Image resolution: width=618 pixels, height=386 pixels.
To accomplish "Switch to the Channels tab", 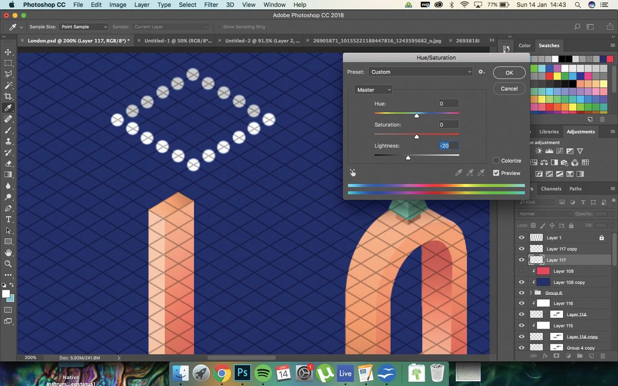I will click(552, 188).
